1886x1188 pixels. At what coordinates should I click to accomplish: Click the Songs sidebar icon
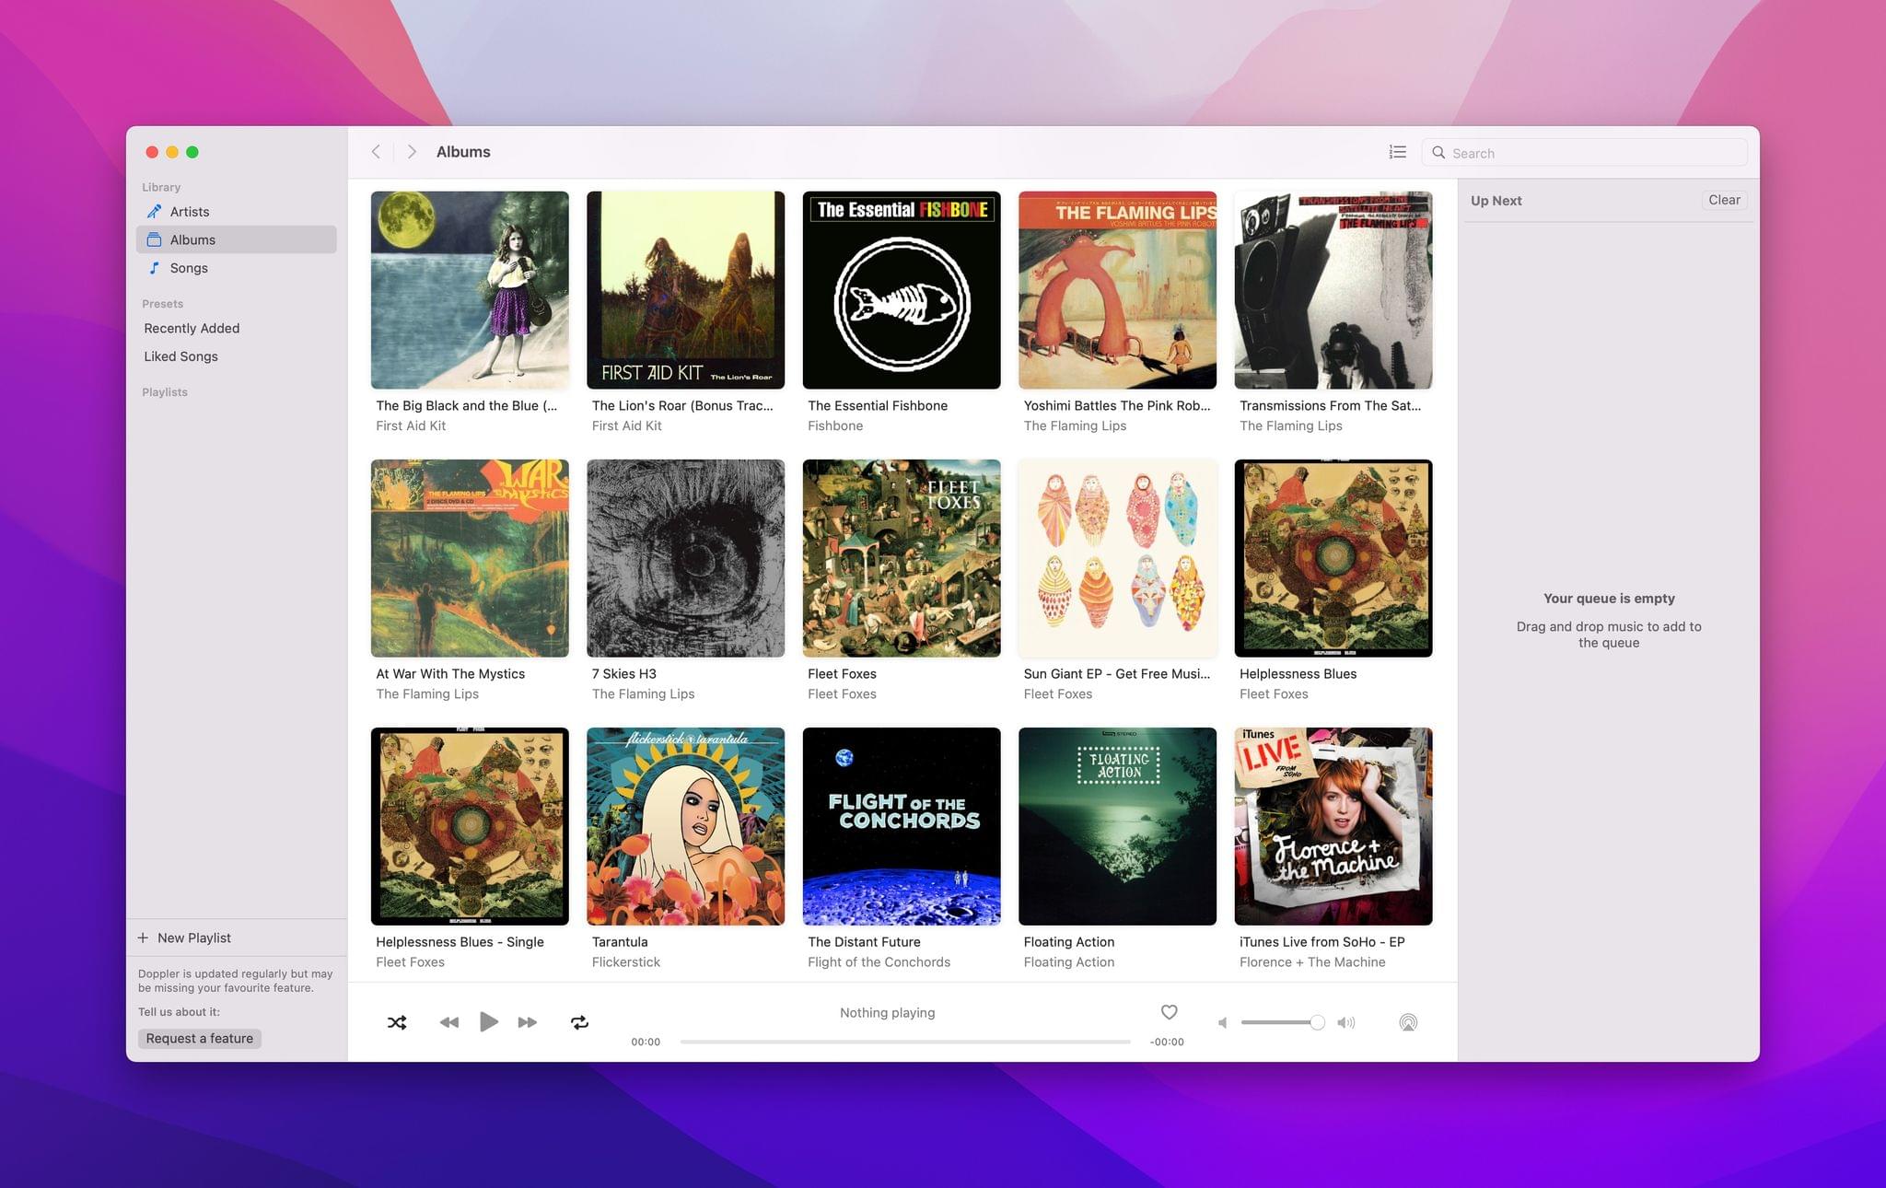pos(153,267)
